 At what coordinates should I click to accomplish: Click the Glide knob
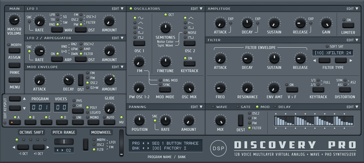pos(109,108)
